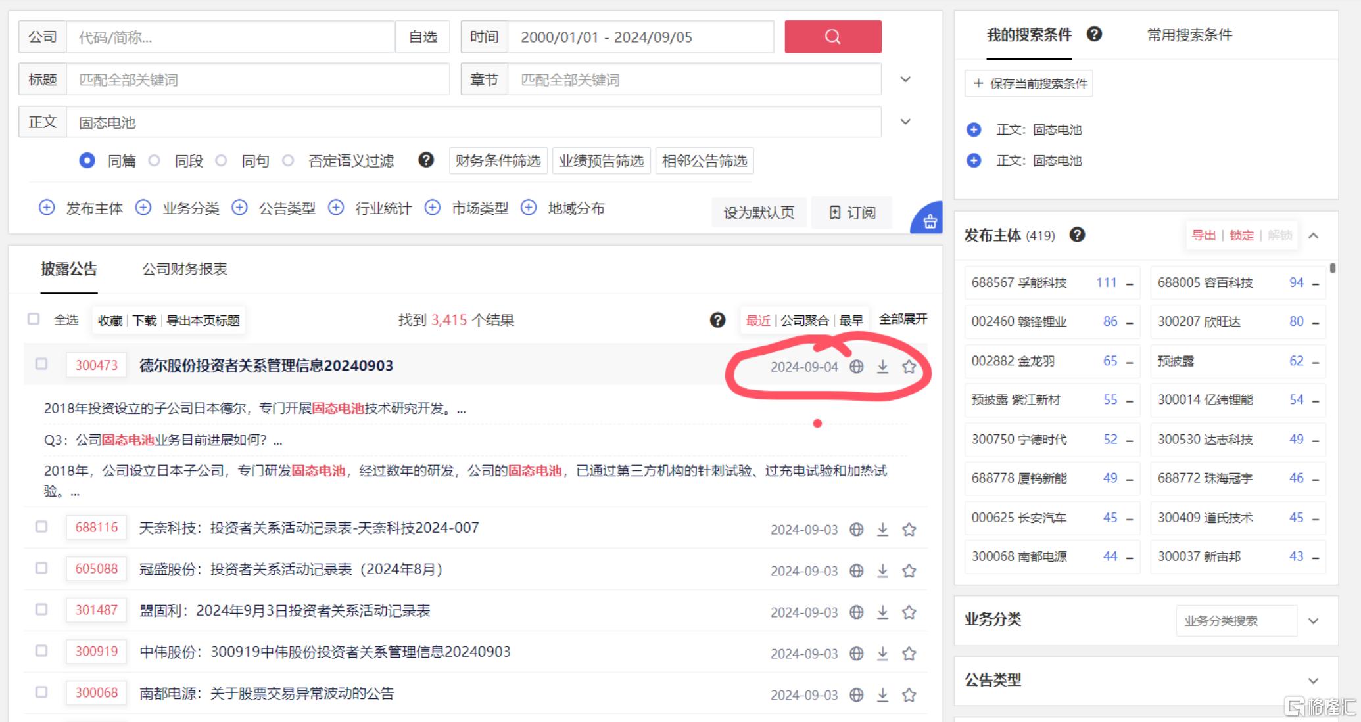Click 保存当前搜索条件 button
The image size is (1361, 722).
[x=1028, y=83]
